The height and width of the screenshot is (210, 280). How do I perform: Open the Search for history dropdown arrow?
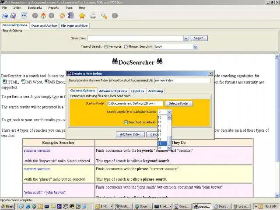pyautogui.click(x=186, y=38)
